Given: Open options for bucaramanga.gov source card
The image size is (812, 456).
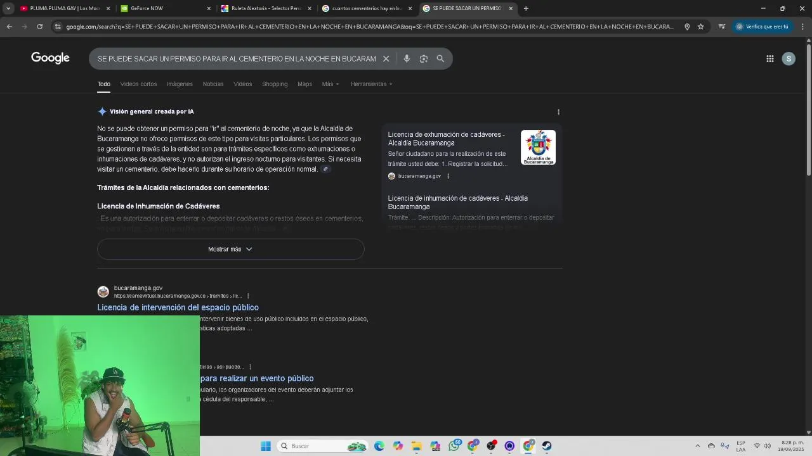Looking at the screenshot, I should pyautogui.click(x=448, y=176).
